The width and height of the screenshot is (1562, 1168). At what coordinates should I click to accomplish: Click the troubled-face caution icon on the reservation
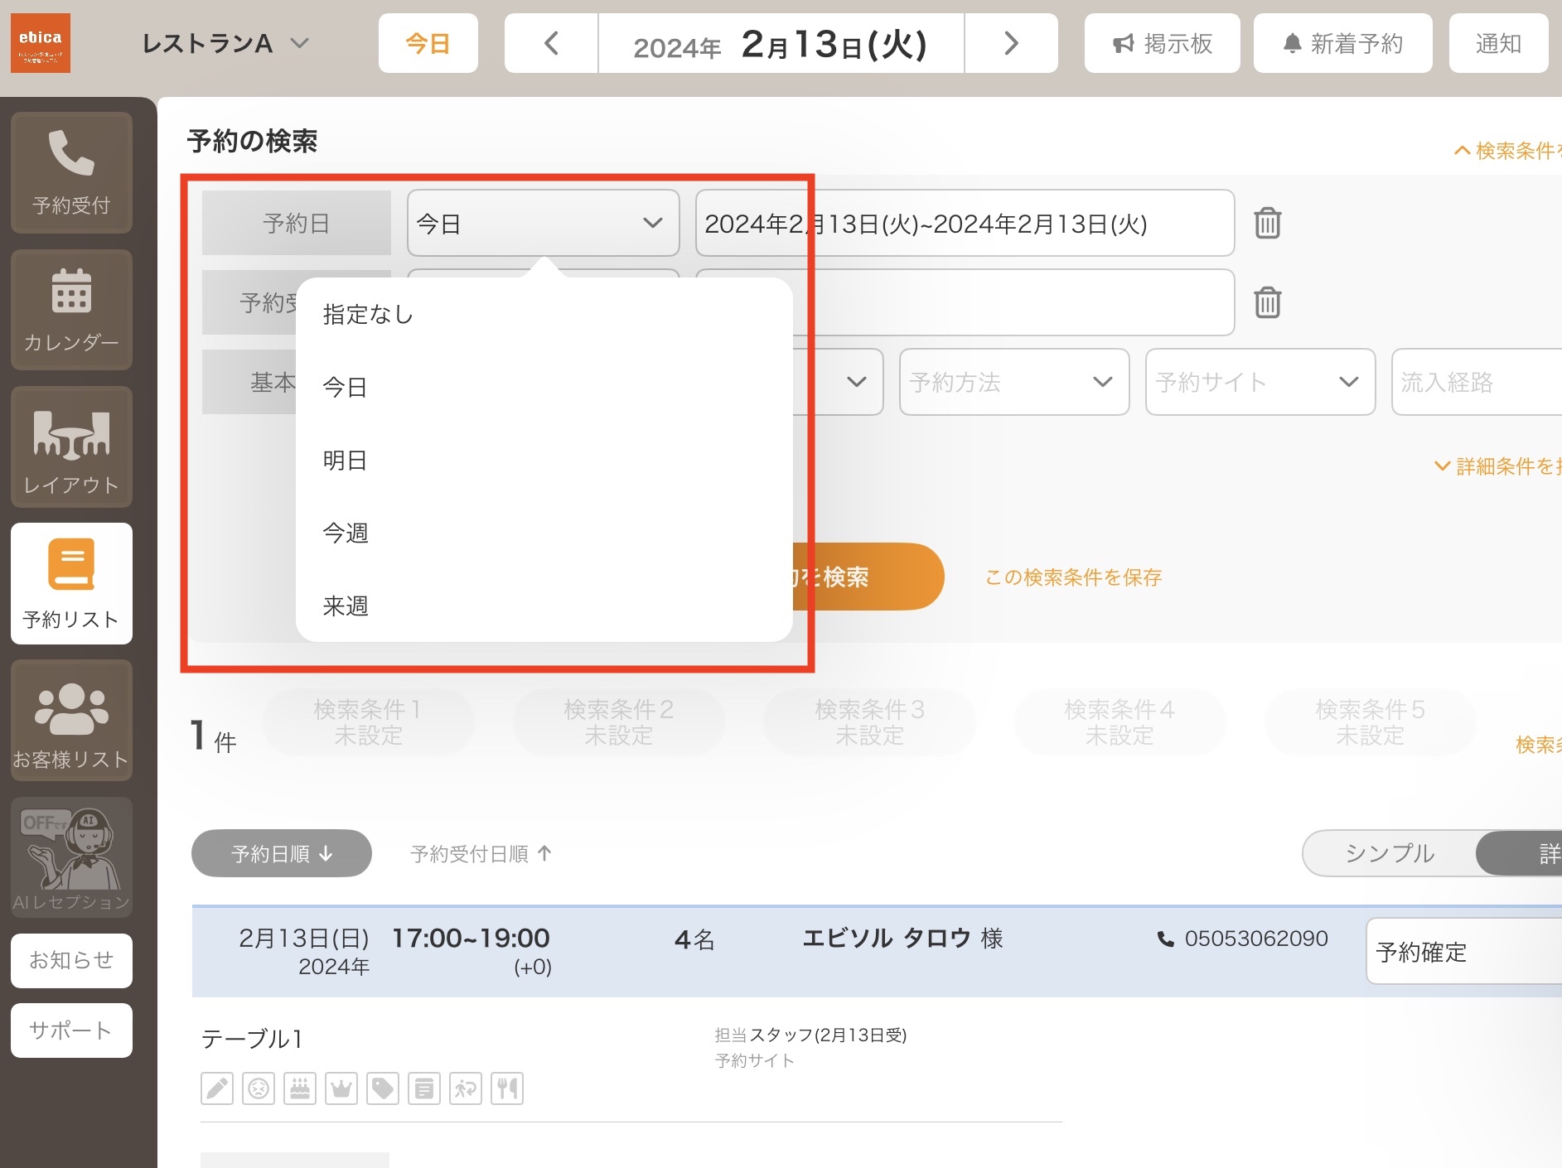pos(259,1088)
